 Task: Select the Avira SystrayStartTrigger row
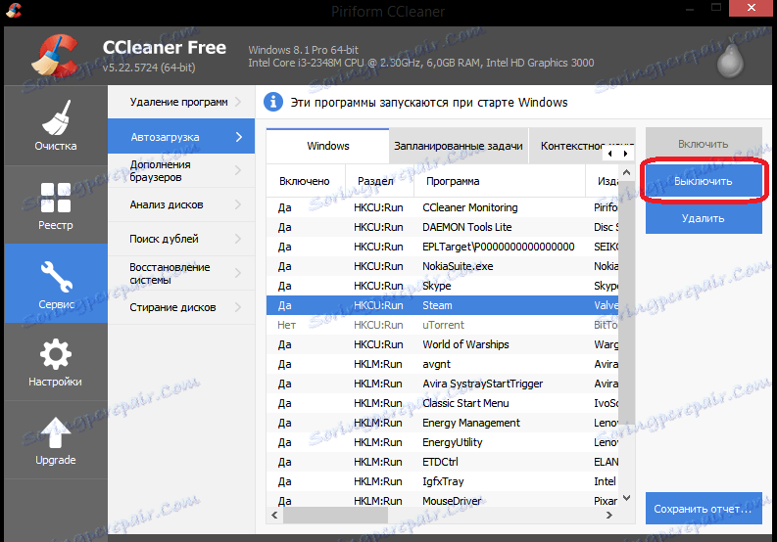coord(443,384)
